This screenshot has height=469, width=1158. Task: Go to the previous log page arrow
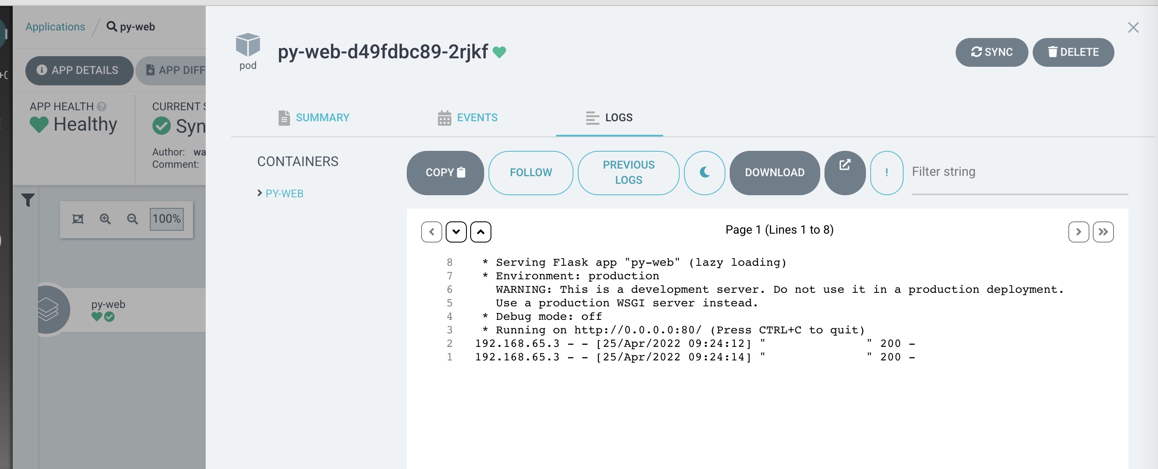click(432, 232)
